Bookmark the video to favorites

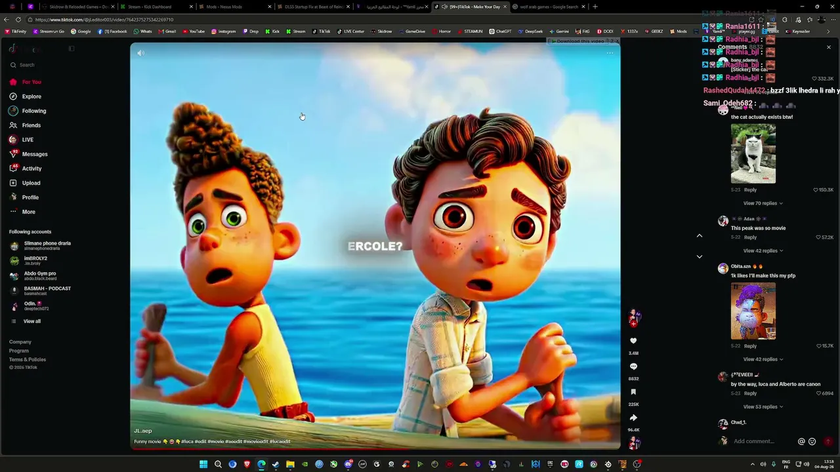633,392
